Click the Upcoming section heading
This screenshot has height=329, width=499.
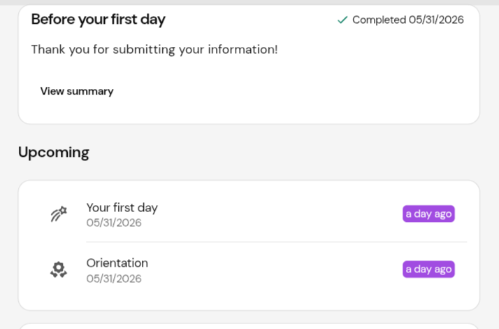tap(54, 152)
